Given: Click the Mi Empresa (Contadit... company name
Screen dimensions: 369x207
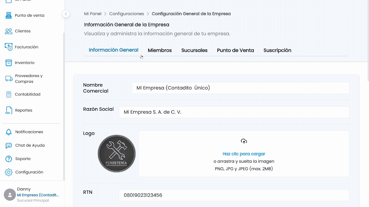Looking at the screenshot, I should pyautogui.click(x=38, y=195).
